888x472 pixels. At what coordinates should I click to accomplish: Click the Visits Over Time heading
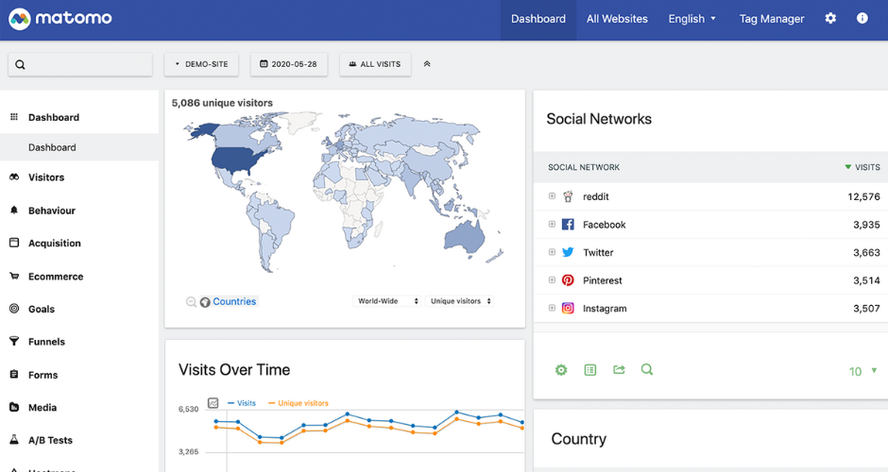point(234,369)
